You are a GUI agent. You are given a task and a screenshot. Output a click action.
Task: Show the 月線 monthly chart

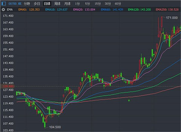67,4
